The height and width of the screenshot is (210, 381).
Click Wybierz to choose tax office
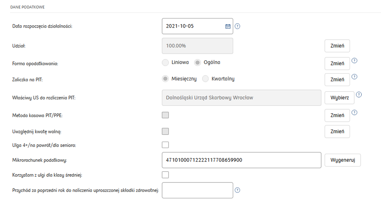tap(339, 98)
